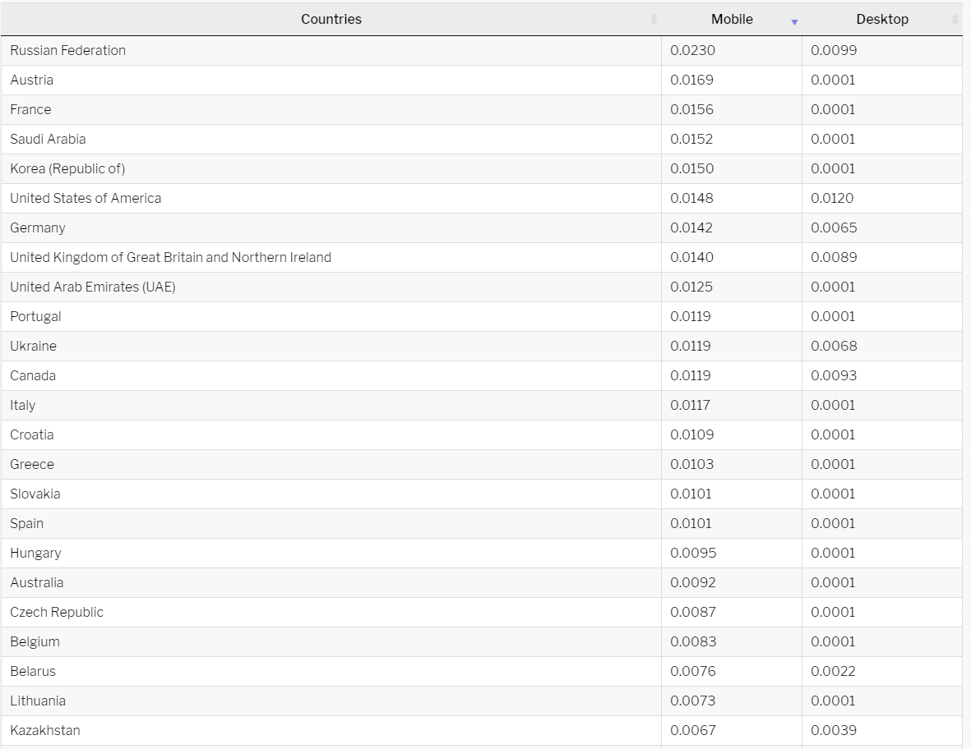Click the Desktop column header text
Screen dimensions: 971x749
tap(882, 19)
